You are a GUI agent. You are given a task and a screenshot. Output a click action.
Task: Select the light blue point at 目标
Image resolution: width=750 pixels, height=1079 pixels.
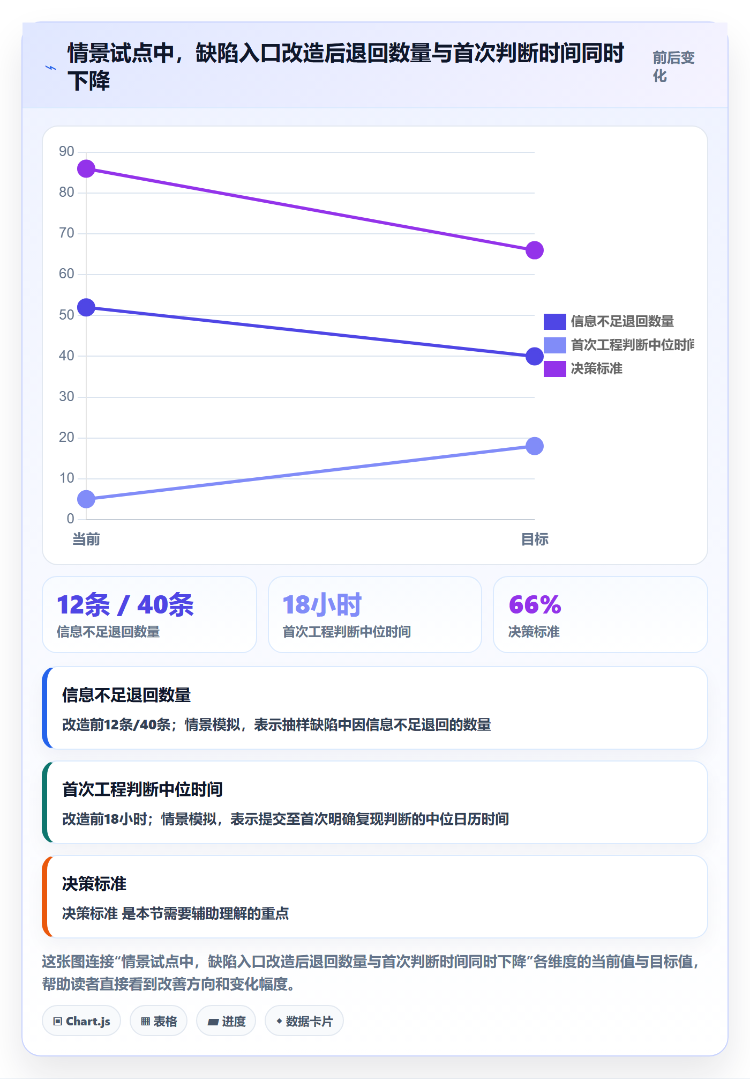click(534, 446)
